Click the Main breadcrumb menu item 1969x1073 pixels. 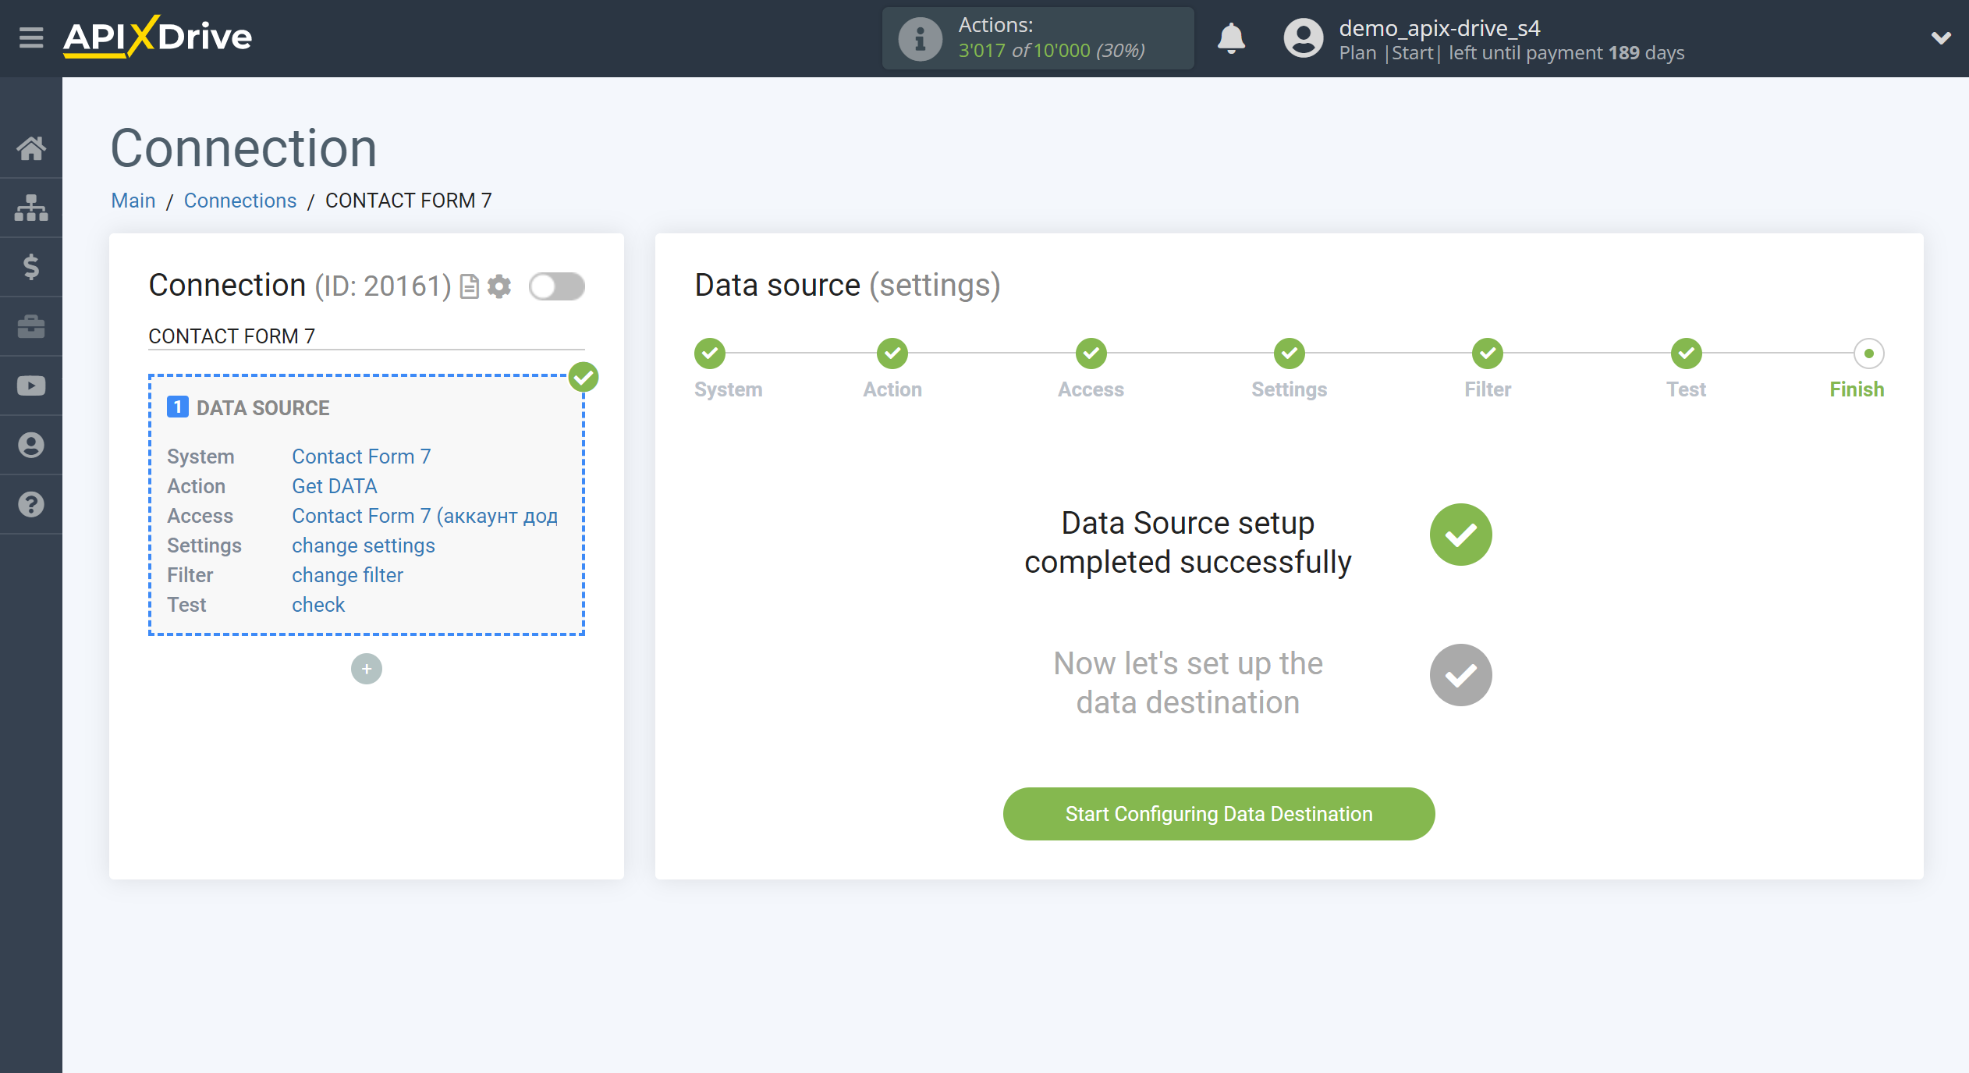point(133,200)
